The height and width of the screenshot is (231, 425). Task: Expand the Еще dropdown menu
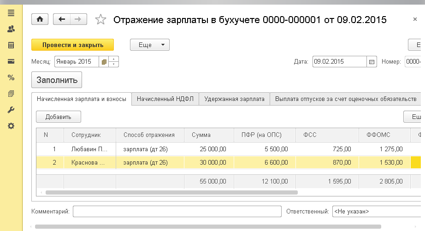[x=150, y=45]
